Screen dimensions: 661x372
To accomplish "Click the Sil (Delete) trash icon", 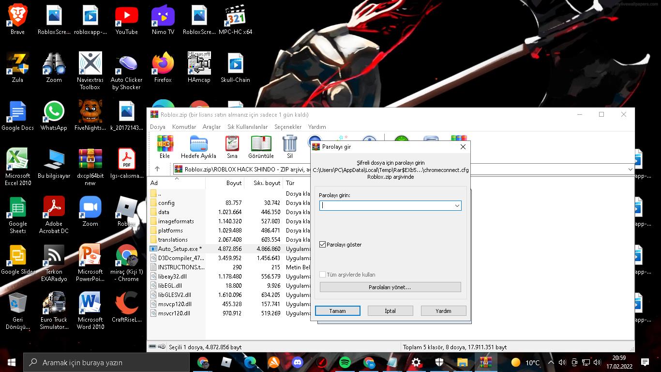I will click(x=289, y=146).
